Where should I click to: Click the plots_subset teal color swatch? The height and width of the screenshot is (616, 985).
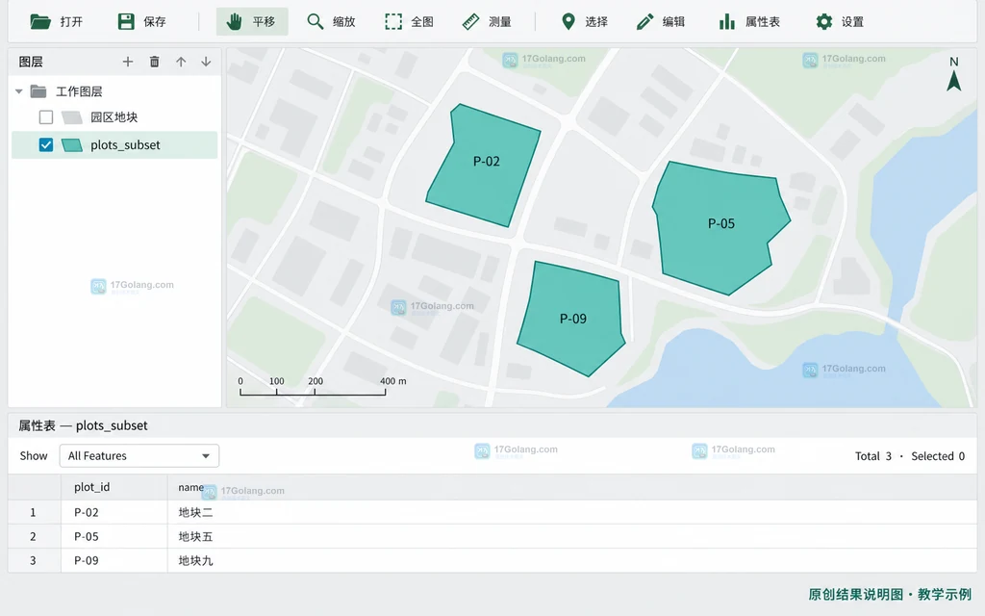(x=72, y=145)
